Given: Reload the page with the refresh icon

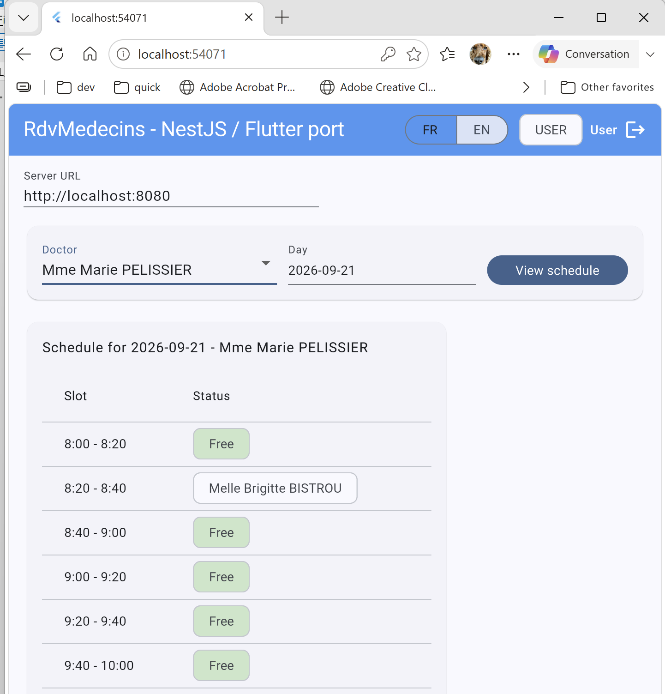Looking at the screenshot, I should pyautogui.click(x=57, y=54).
